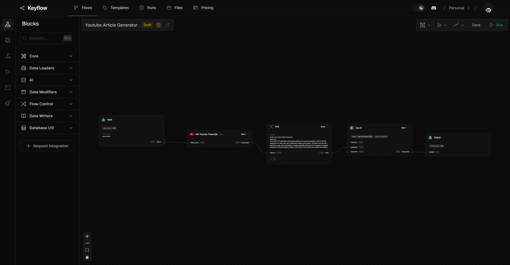Check Batch on the Text node
This screenshot has width=510, height=265.
(327, 127)
